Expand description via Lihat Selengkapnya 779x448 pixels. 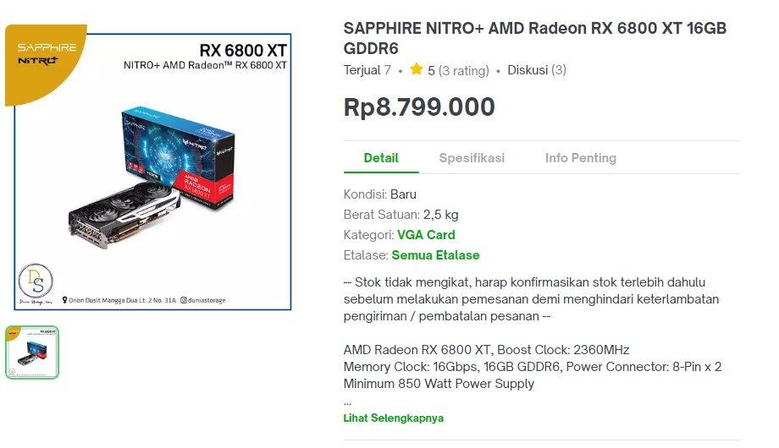coord(394,418)
